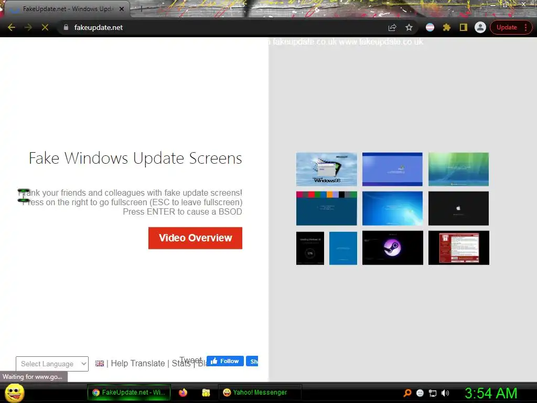
Task: Toggle the browser side panel icon
Action: pyautogui.click(x=464, y=27)
